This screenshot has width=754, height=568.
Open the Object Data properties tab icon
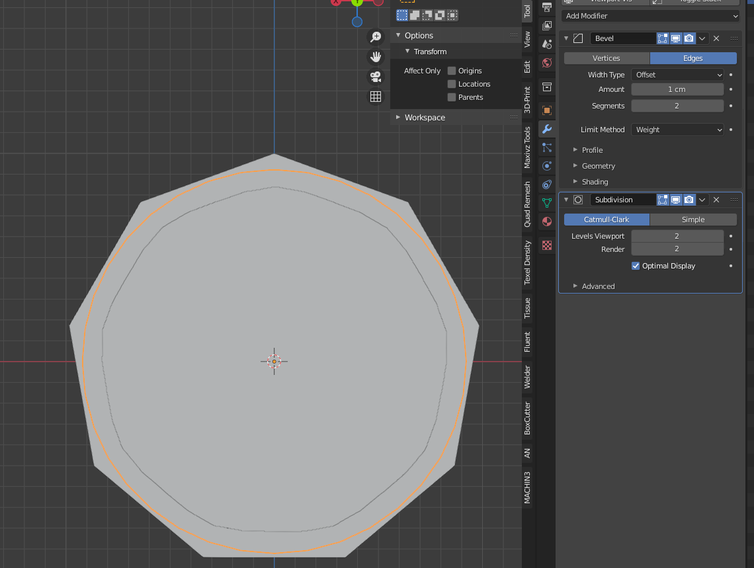click(547, 203)
